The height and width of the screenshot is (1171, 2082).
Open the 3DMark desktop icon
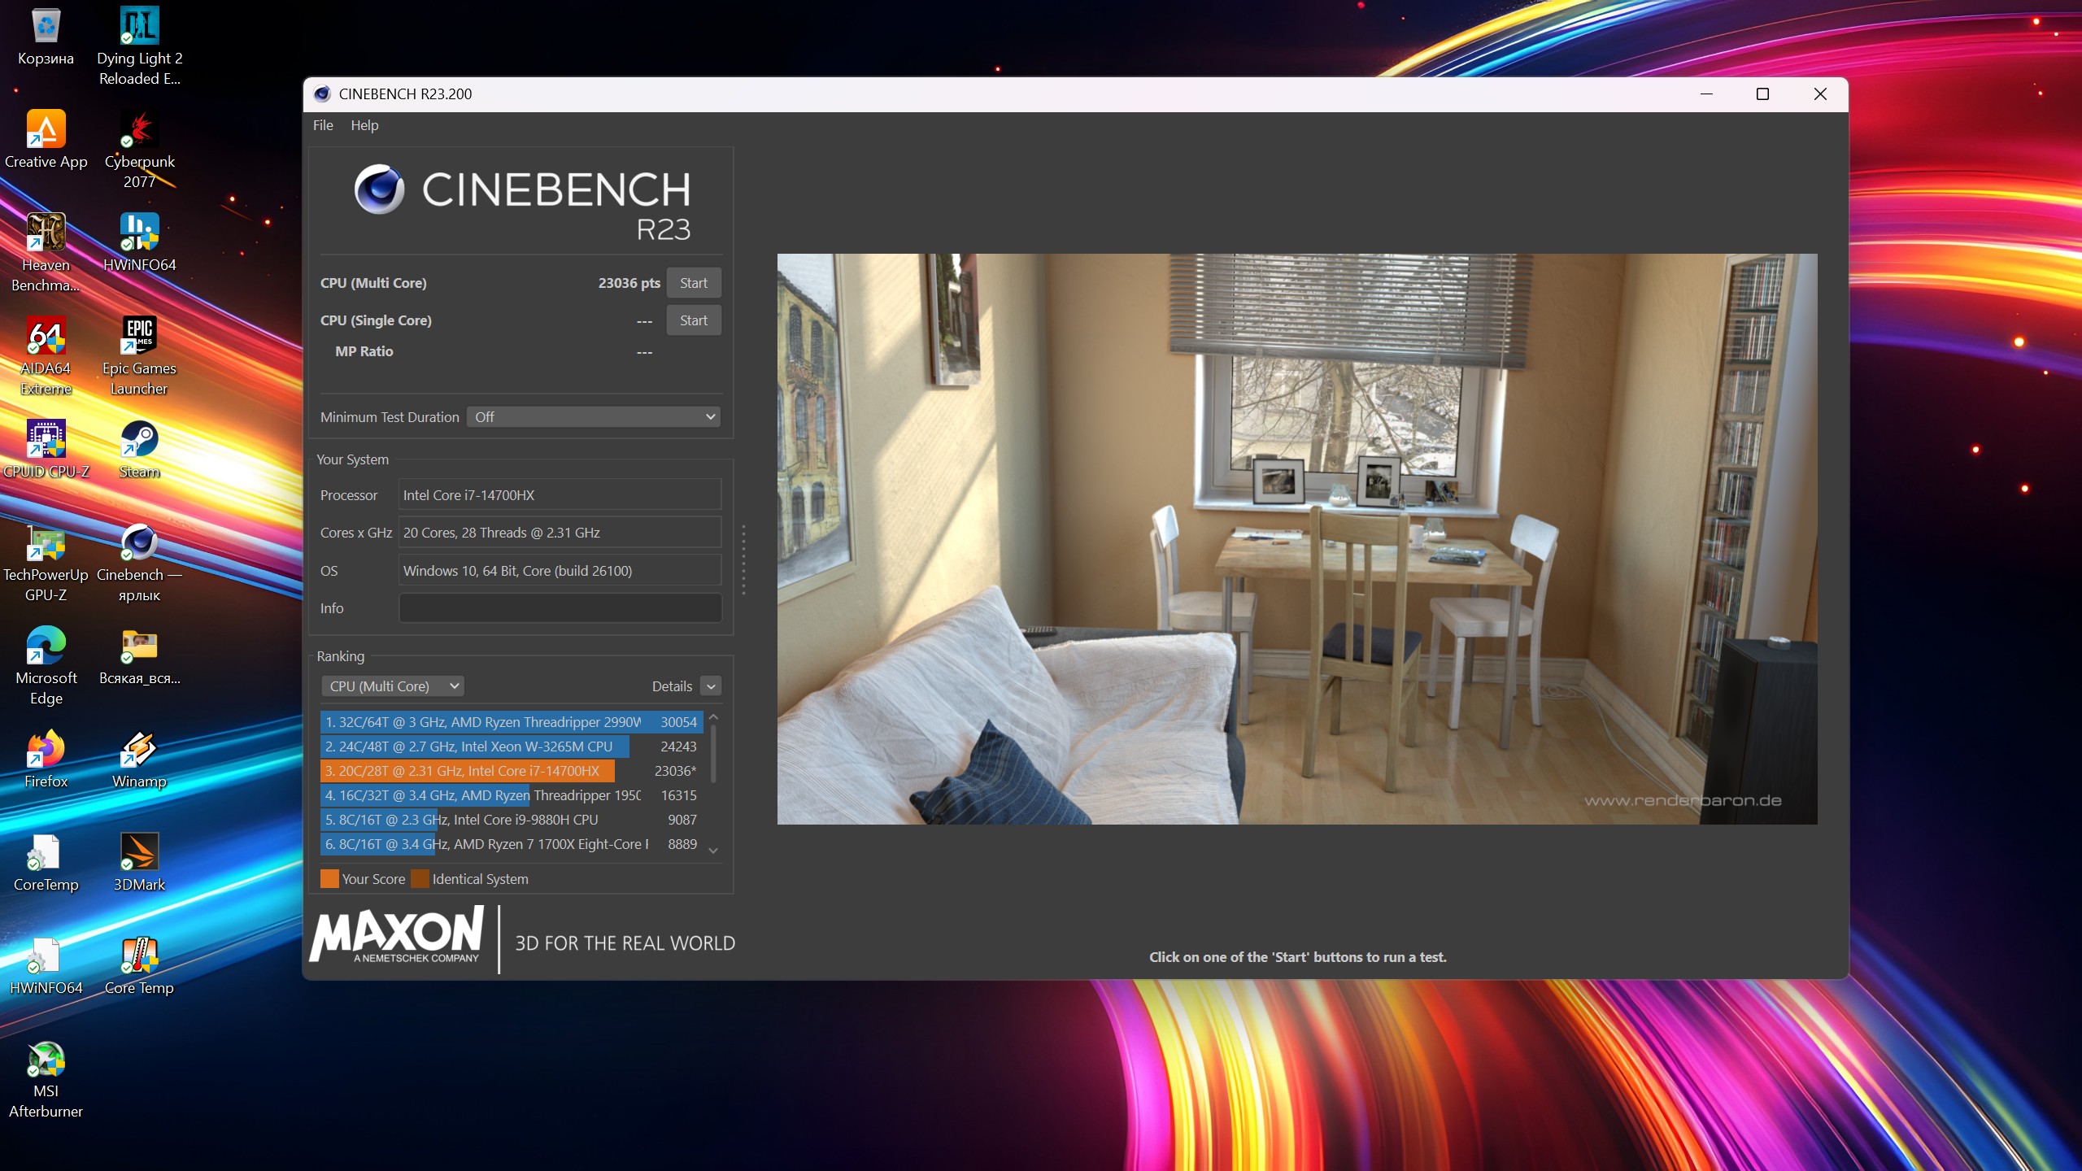[139, 853]
